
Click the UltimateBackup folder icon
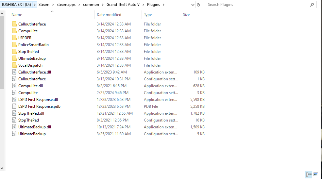[14, 58]
